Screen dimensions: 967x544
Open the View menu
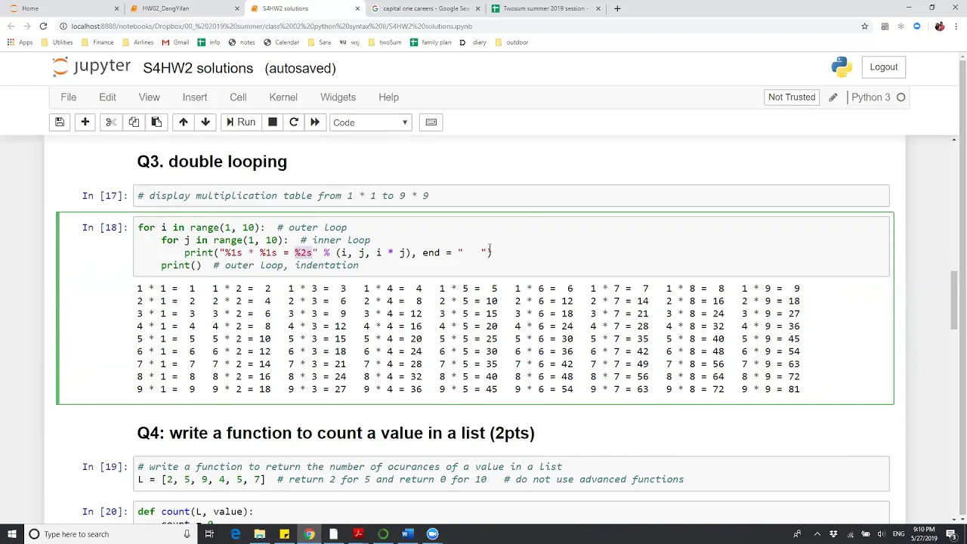click(x=149, y=97)
